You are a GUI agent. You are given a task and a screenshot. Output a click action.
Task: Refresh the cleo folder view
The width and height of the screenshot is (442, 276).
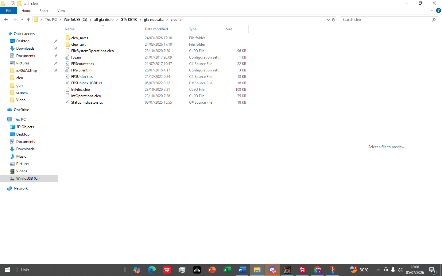(334, 20)
